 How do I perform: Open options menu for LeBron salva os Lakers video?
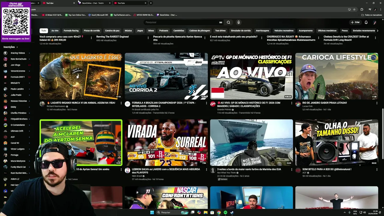pos(206,169)
